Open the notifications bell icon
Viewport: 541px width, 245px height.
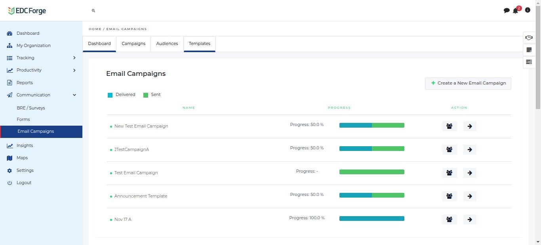click(515, 11)
